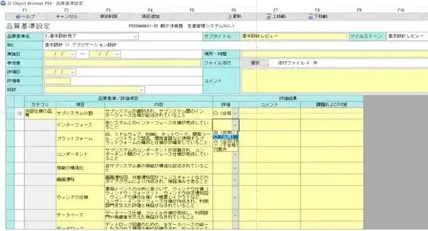Click 項目削除 to delete item
Image resolution: width=428 pixels, height=231 pixels.
pos(108,17)
